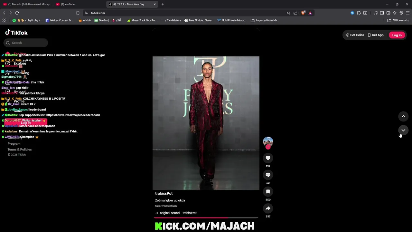Click the Get Coins button
This screenshot has height=232, width=412.
[355, 35]
